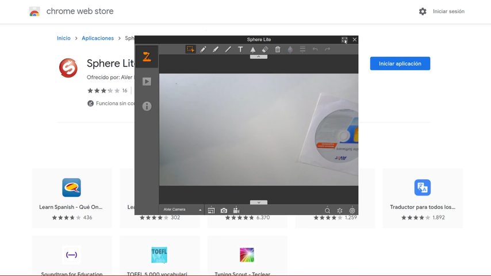
Task: Capture a snapshot with camera icon
Action: click(x=224, y=210)
